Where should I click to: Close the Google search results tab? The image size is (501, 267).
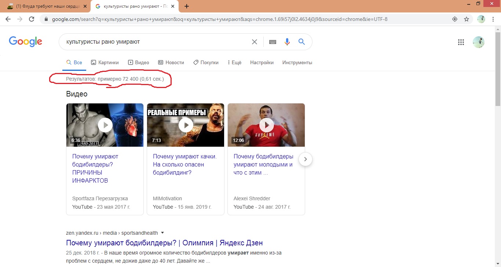[173, 6]
